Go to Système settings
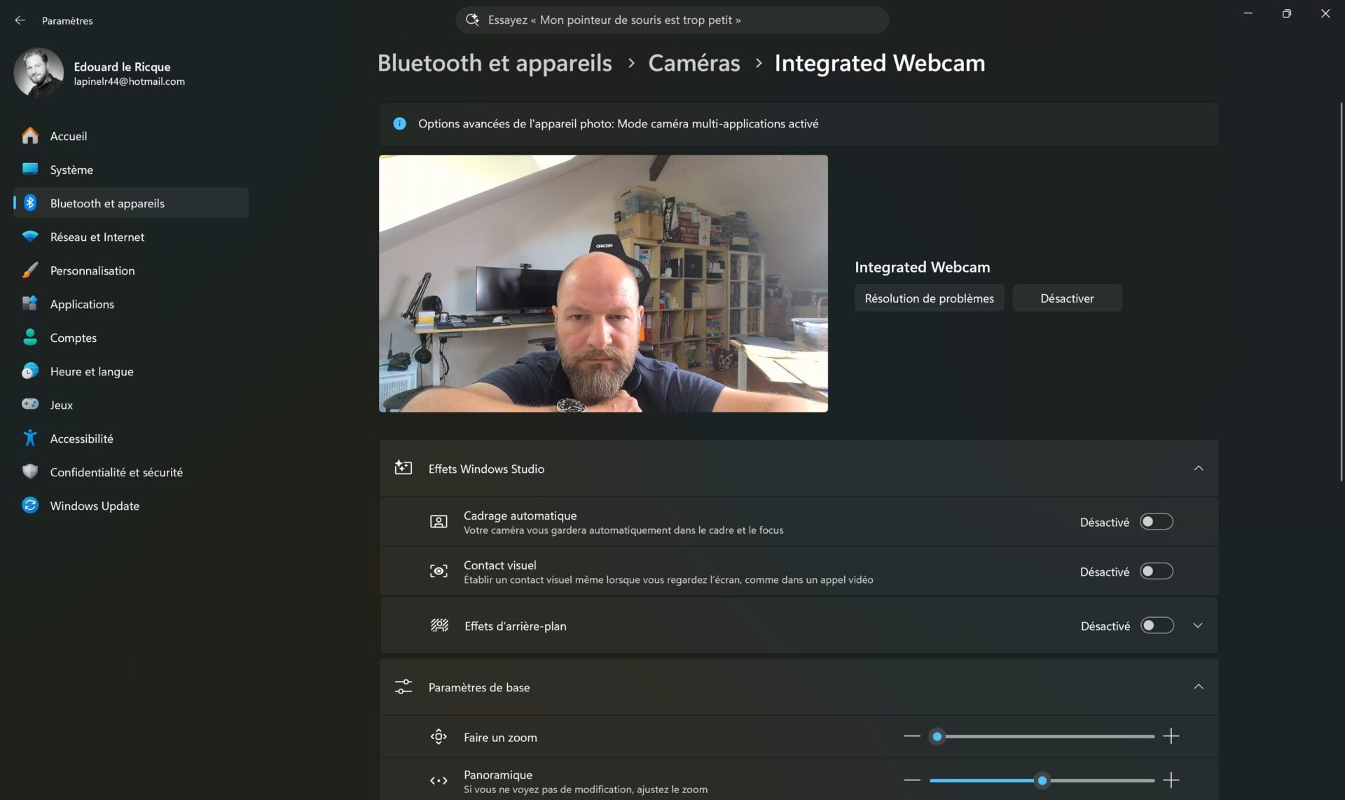The image size is (1345, 800). (131, 170)
